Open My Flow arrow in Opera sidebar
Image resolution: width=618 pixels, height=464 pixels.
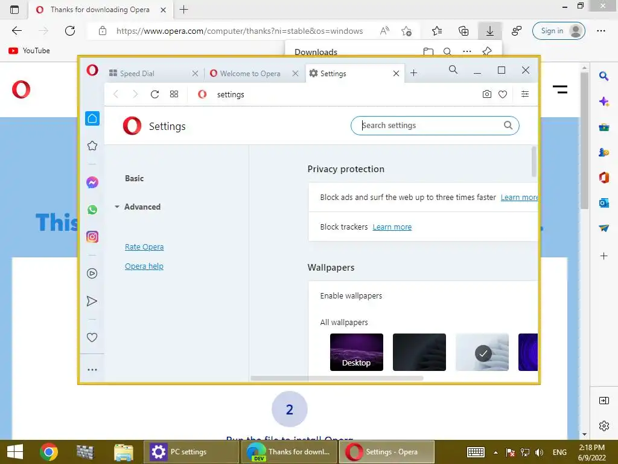92,301
